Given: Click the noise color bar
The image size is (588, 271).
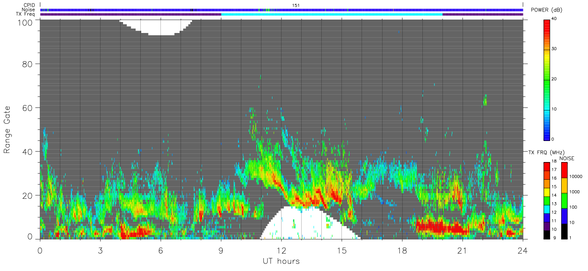Looking at the screenshot, I should [564, 200].
